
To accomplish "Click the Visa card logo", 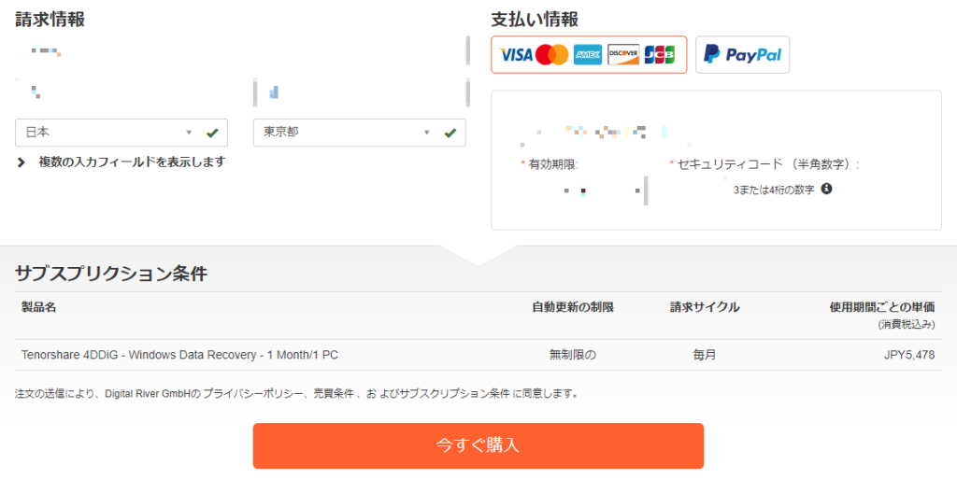I will 516,55.
